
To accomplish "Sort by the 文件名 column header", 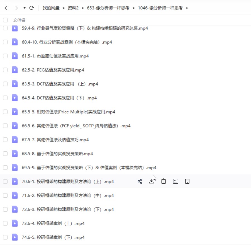I will pyautogui.click(x=19, y=20).
